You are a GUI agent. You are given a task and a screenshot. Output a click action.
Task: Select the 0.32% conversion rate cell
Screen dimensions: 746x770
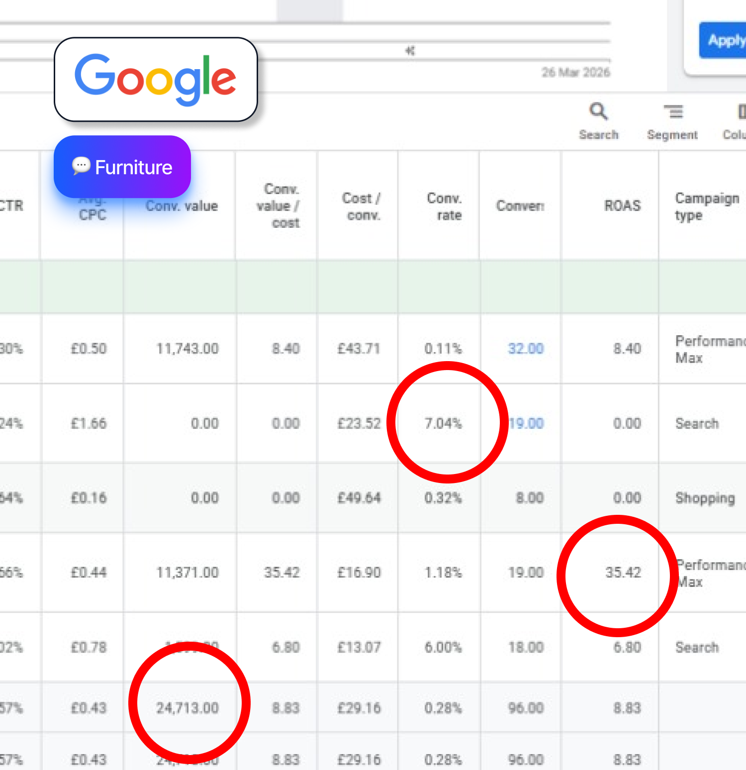[443, 498]
